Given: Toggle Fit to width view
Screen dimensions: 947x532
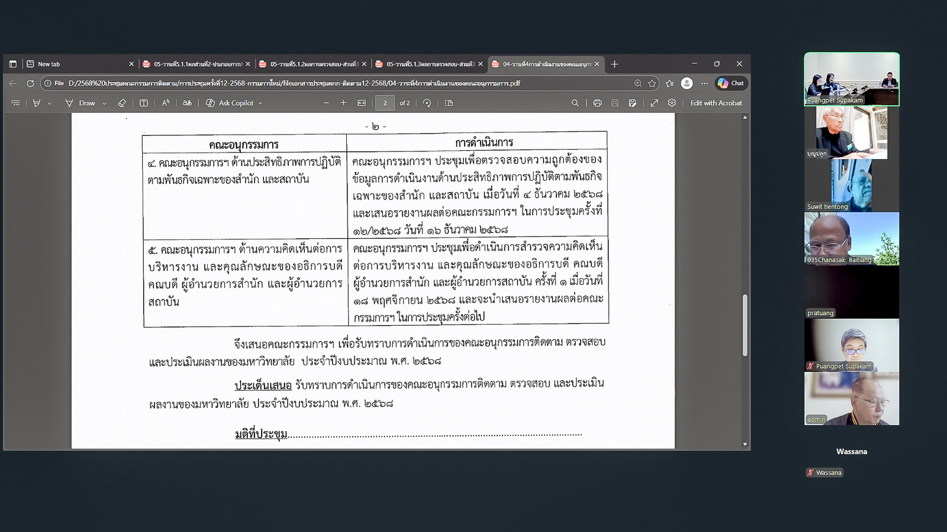Looking at the screenshot, I should (362, 103).
